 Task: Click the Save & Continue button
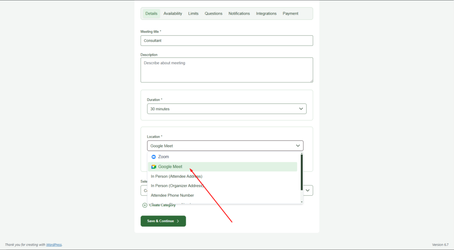[x=163, y=221]
